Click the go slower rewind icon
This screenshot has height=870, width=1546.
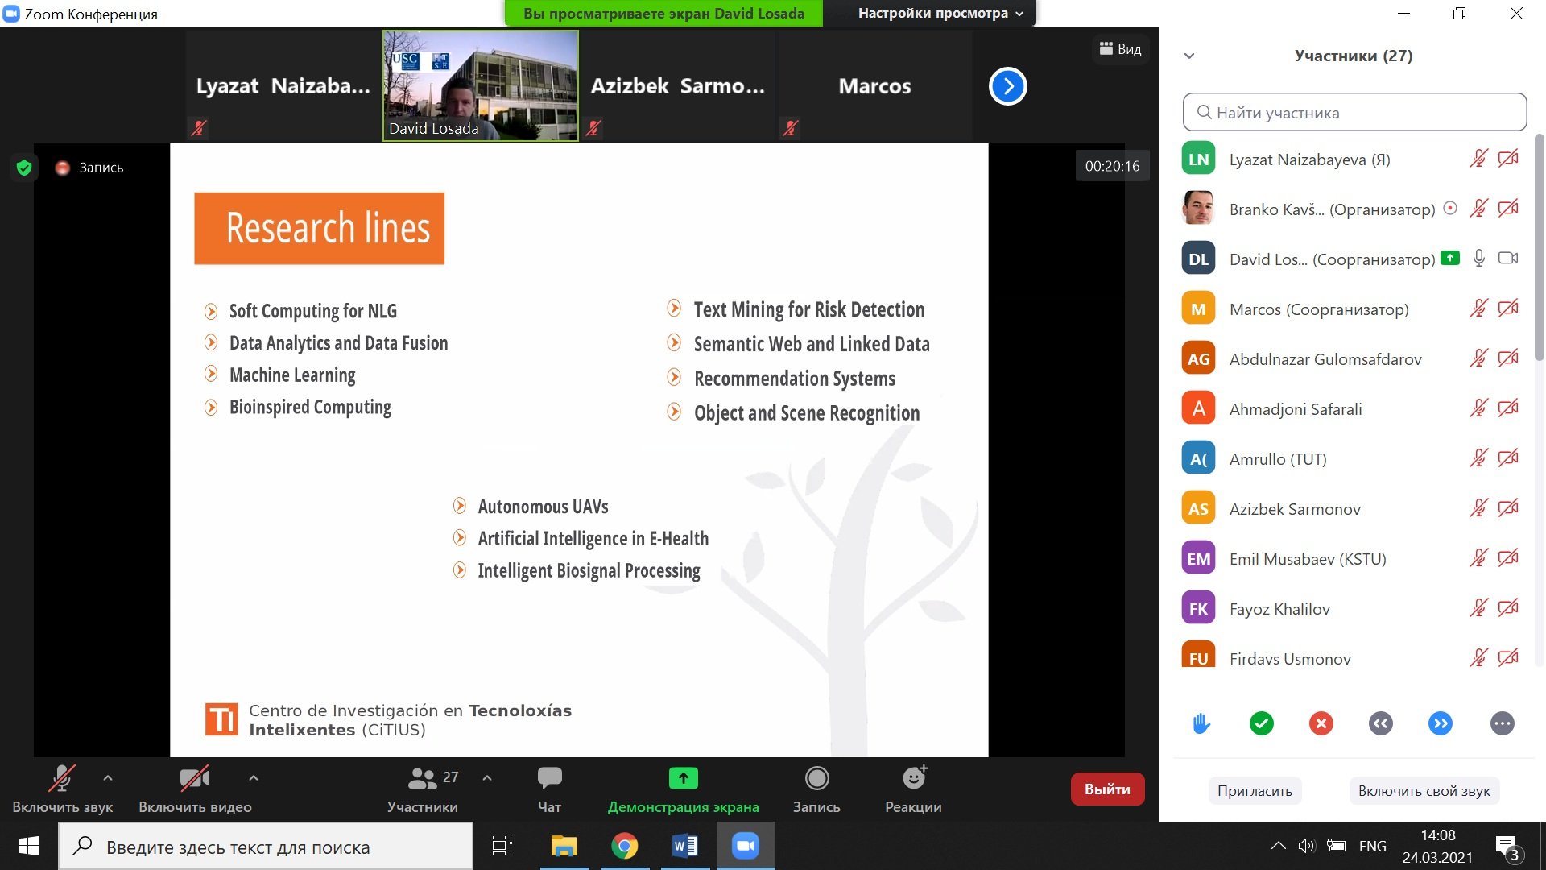click(x=1381, y=723)
